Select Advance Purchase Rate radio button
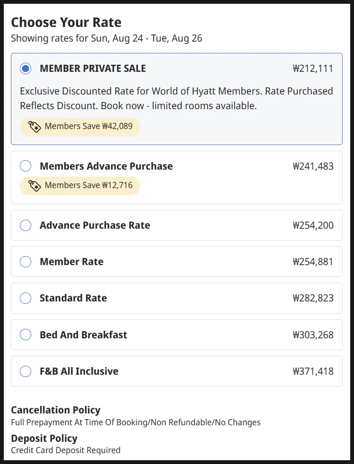The image size is (354, 464). [x=26, y=225]
